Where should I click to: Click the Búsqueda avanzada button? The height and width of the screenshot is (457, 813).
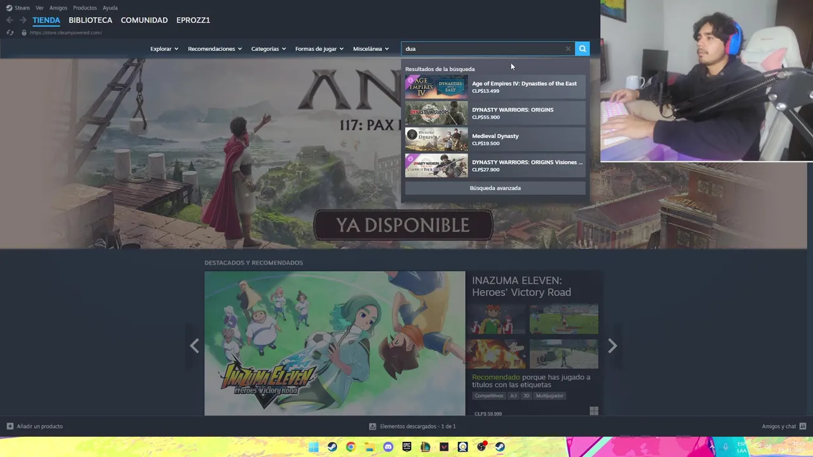point(495,188)
